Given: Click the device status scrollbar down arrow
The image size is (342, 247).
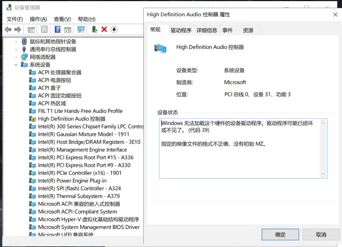Looking at the screenshot, I should tap(323, 174).
